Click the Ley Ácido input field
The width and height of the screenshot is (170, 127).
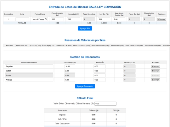click(119, 19)
